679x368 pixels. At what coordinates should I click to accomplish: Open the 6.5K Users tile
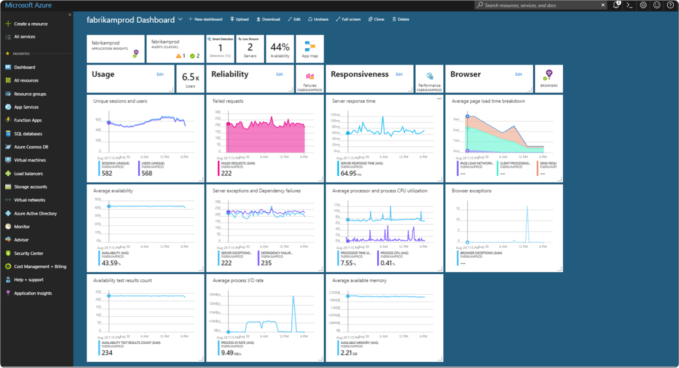(x=190, y=79)
